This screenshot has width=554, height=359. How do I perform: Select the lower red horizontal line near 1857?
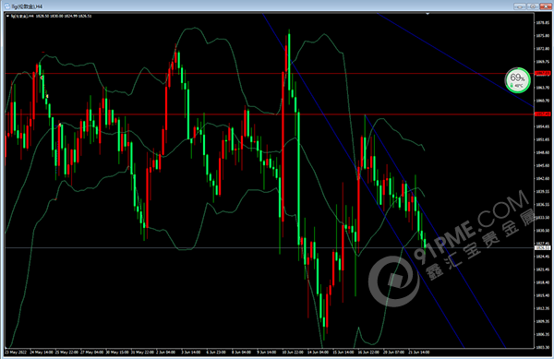269,114
